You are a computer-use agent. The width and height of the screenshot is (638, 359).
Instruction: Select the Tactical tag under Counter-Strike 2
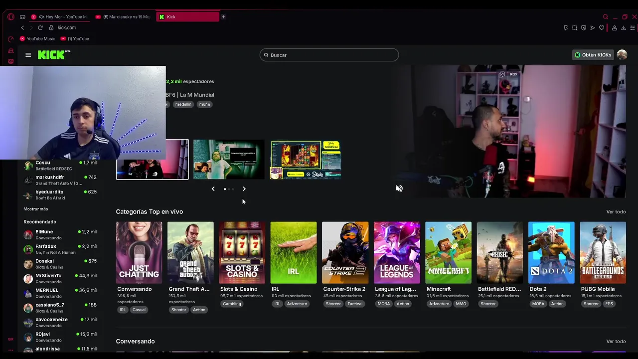click(355, 304)
